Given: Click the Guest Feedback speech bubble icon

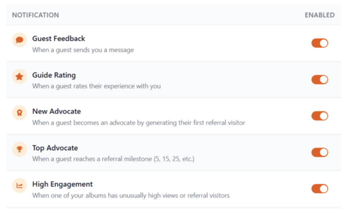Looking at the screenshot, I should pos(20,40).
